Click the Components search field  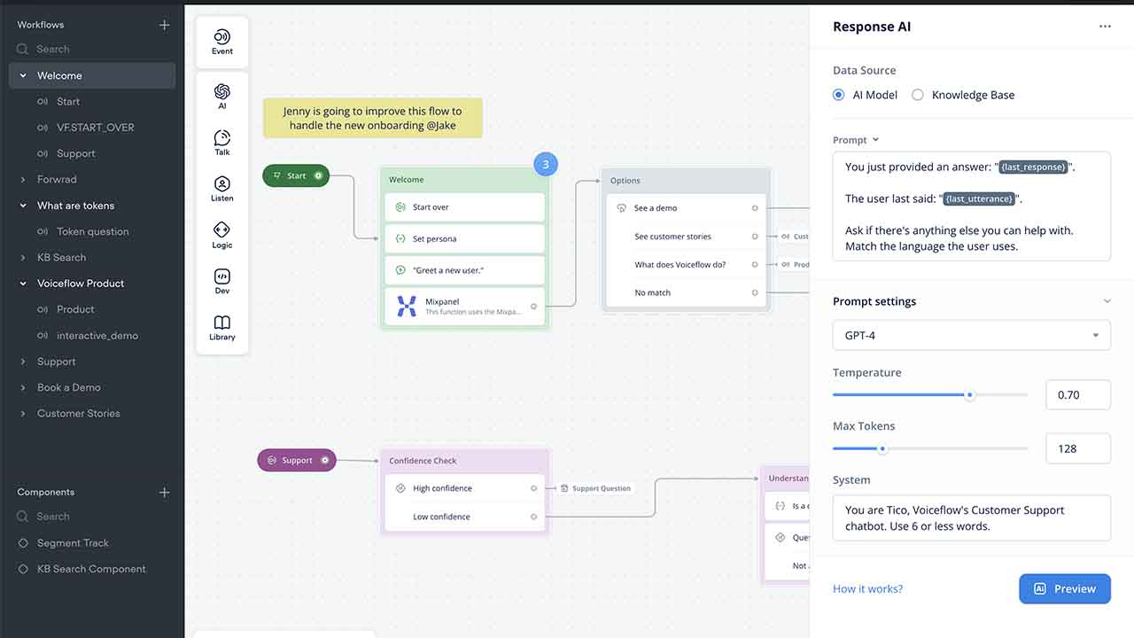pyautogui.click(x=92, y=517)
